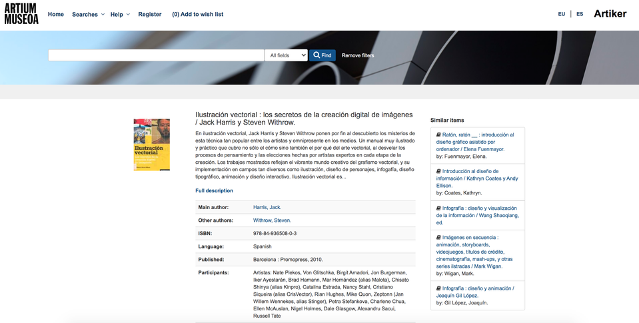This screenshot has height=323, width=639.
Task: Click the Published value Barcelona : Promopress, 2010
Action: click(288, 260)
